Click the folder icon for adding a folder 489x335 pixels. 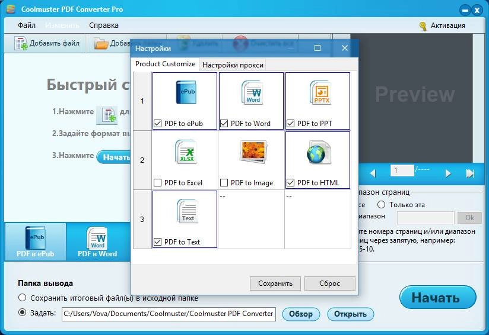(101, 44)
